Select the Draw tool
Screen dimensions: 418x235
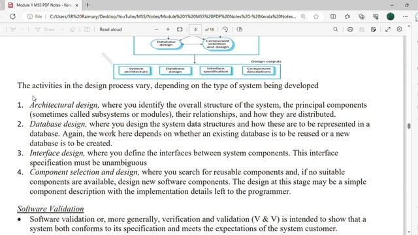[45, 29]
